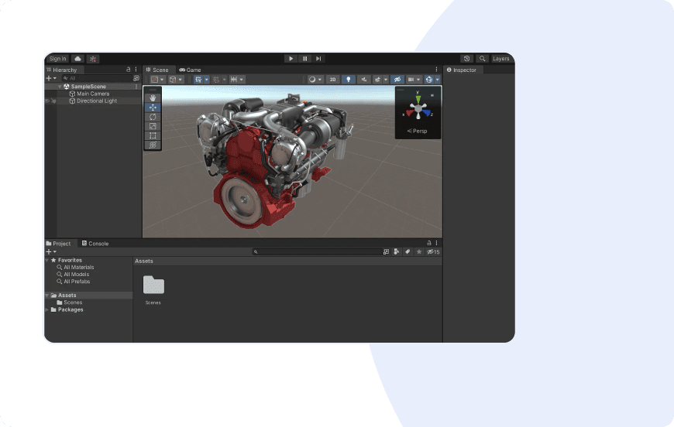Toggle the Project panel lock
The height and width of the screenshot is (427, 674).
tap(428, 243)
